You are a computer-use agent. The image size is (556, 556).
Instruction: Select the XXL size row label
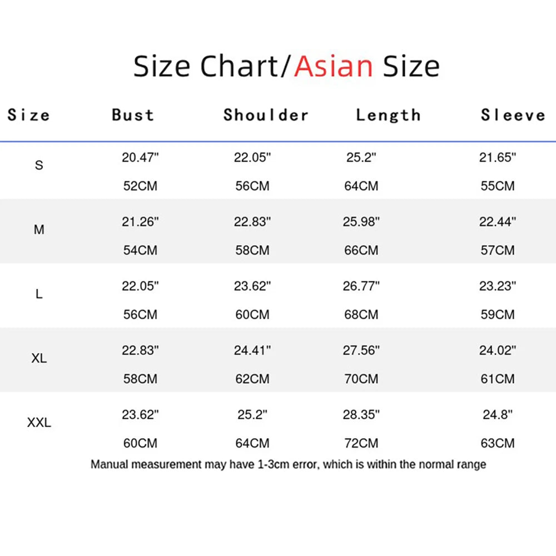tap(39, 423)
